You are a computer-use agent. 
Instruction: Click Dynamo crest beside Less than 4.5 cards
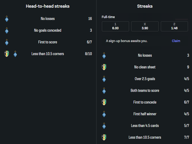pyautogui.click(x=104, y=126)
